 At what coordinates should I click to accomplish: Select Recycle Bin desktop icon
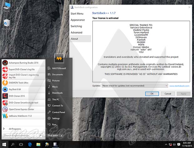pos(7,25)
